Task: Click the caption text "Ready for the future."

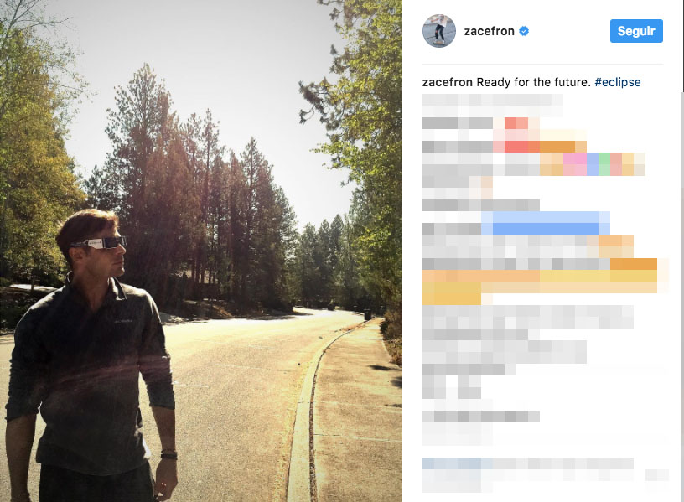Action: coord(533,82)
